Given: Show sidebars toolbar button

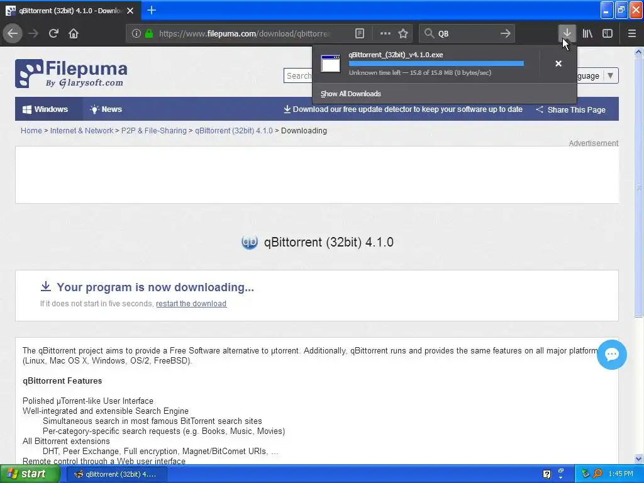Looking at the screenshot, I should [x=608, y=33].
